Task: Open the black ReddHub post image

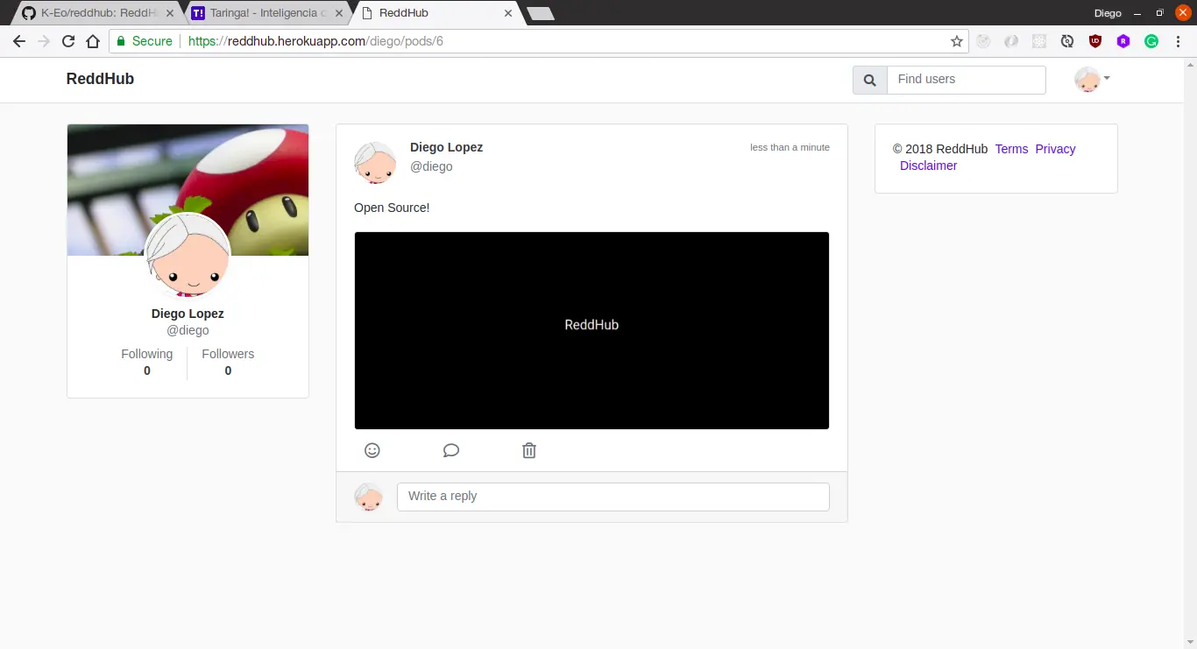Action: 591,330
